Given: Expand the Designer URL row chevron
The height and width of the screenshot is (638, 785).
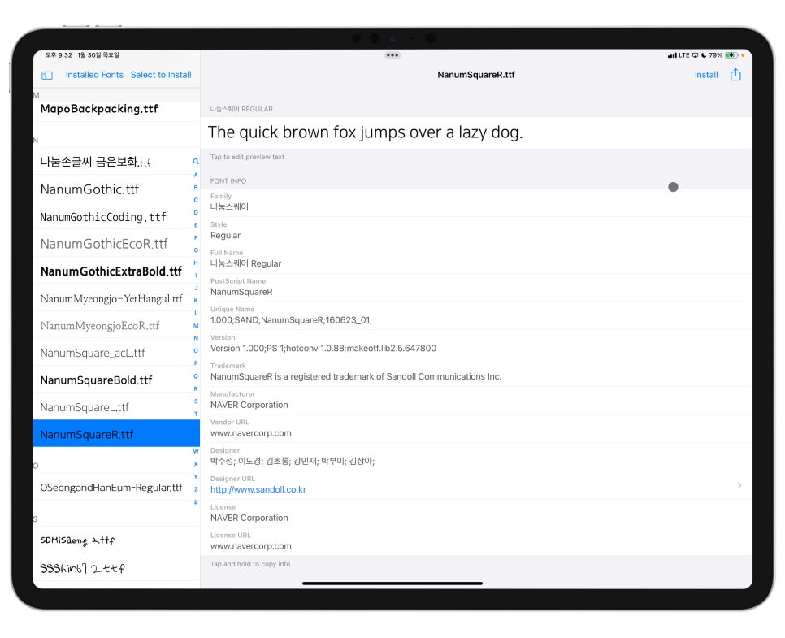Looking at the screenshot, I should [x=739, y=485].
